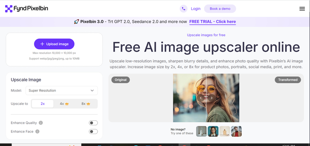The width and height of the screenshot is (310, 146).
Task: Select the 4x premium upscale option
Action: 64,104
